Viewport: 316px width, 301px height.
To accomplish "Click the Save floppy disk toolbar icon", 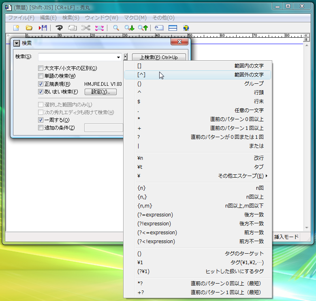I will (43, 28).
